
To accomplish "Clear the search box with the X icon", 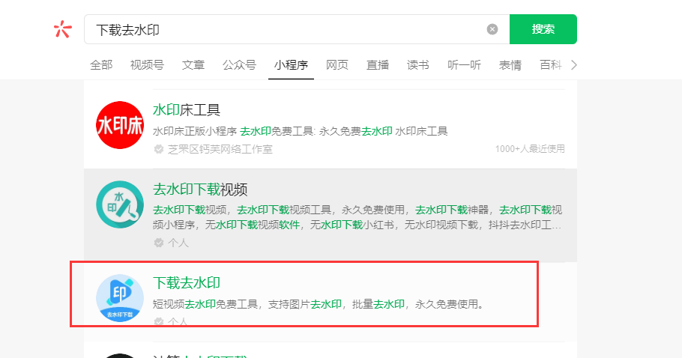I will (x=492, y=29).
